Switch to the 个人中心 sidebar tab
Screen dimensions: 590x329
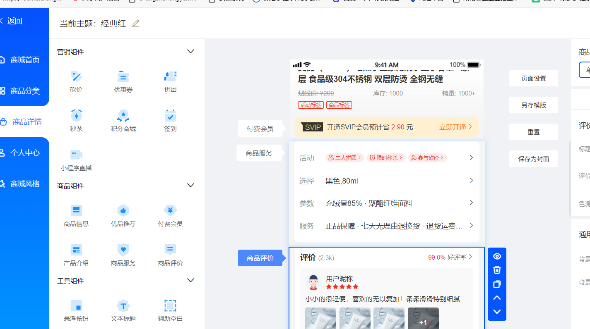(24, 153)
